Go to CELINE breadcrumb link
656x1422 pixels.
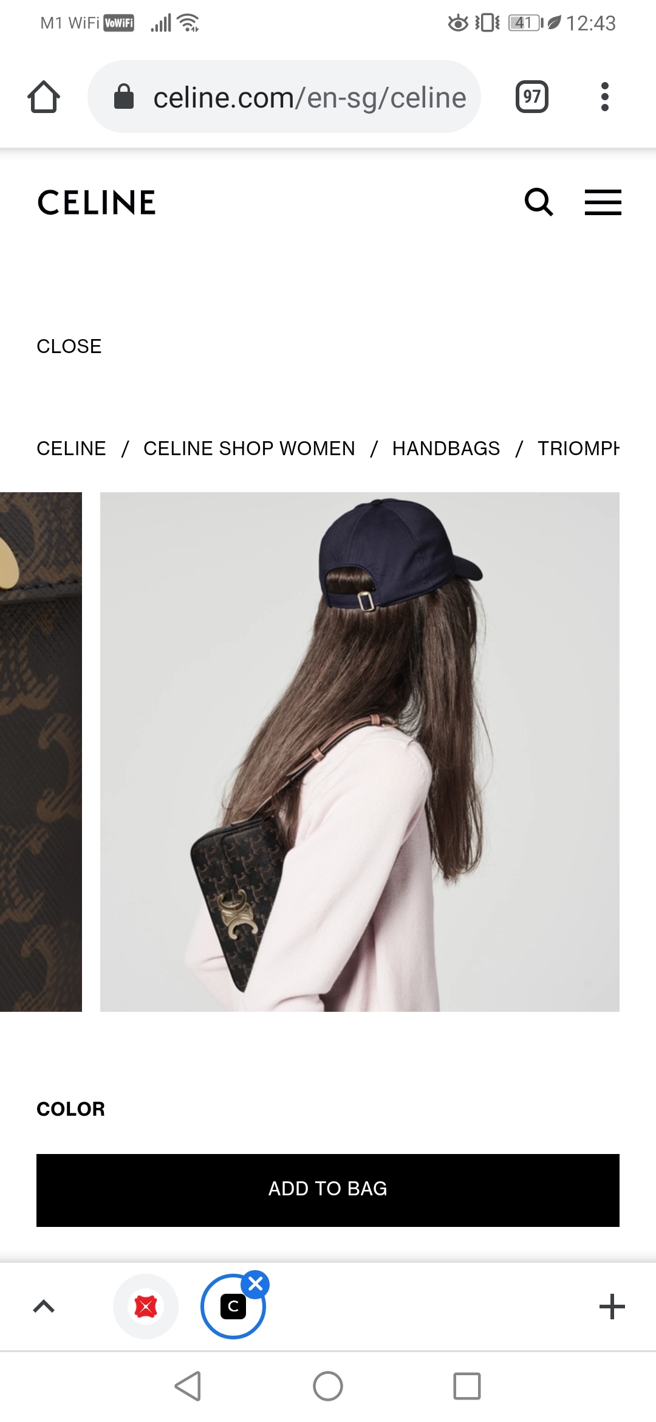click(x=71, y=448)
